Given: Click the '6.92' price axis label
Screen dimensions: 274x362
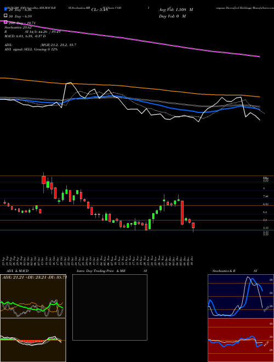Looking at the screenshot, I should (265, 204).
